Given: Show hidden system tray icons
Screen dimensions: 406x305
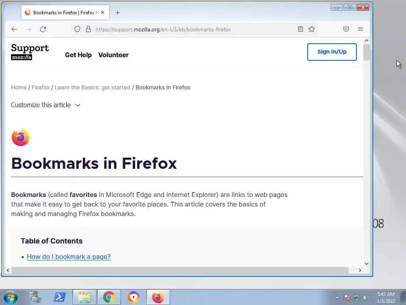Looking at the screenshot, I should 337,297.
